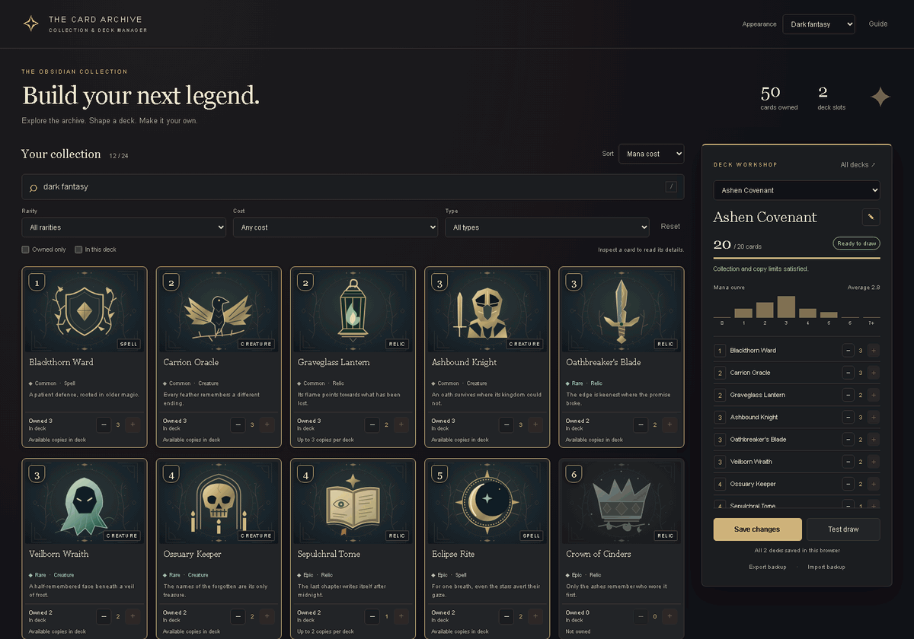This screenshot has width=914, height=639.
Task: Open the Rarity filter dropdown
Action: [123, 227]
